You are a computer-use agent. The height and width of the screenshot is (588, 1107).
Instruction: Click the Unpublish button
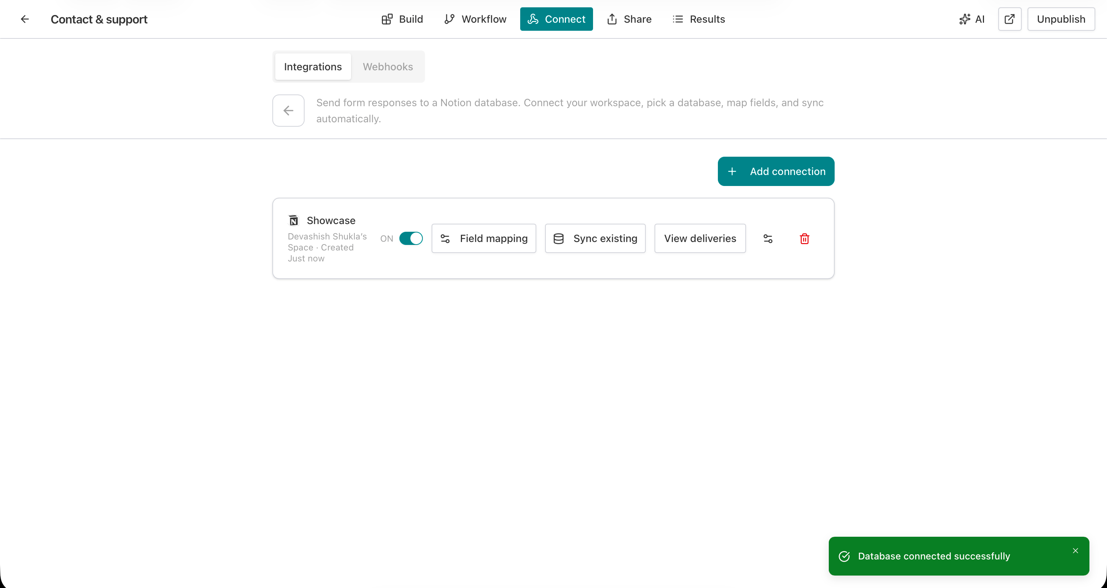tap(1061, 19)
